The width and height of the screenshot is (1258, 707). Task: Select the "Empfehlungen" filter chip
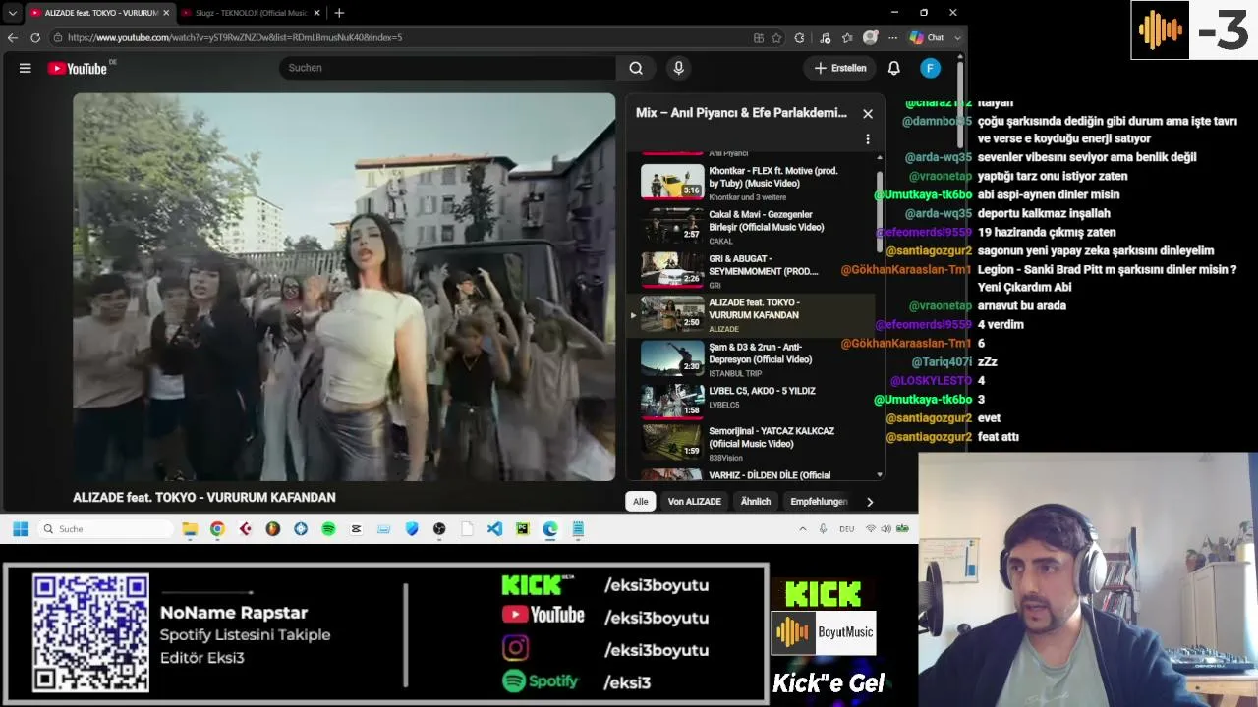819,502
